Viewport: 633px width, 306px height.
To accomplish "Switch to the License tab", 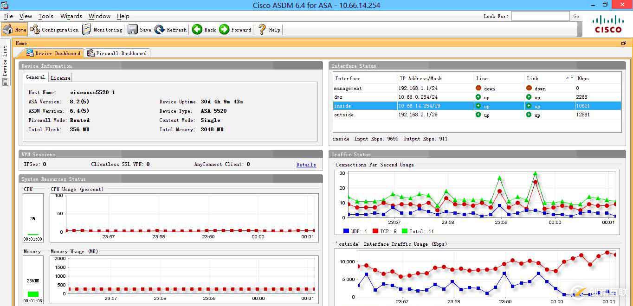I will (60, 78).
